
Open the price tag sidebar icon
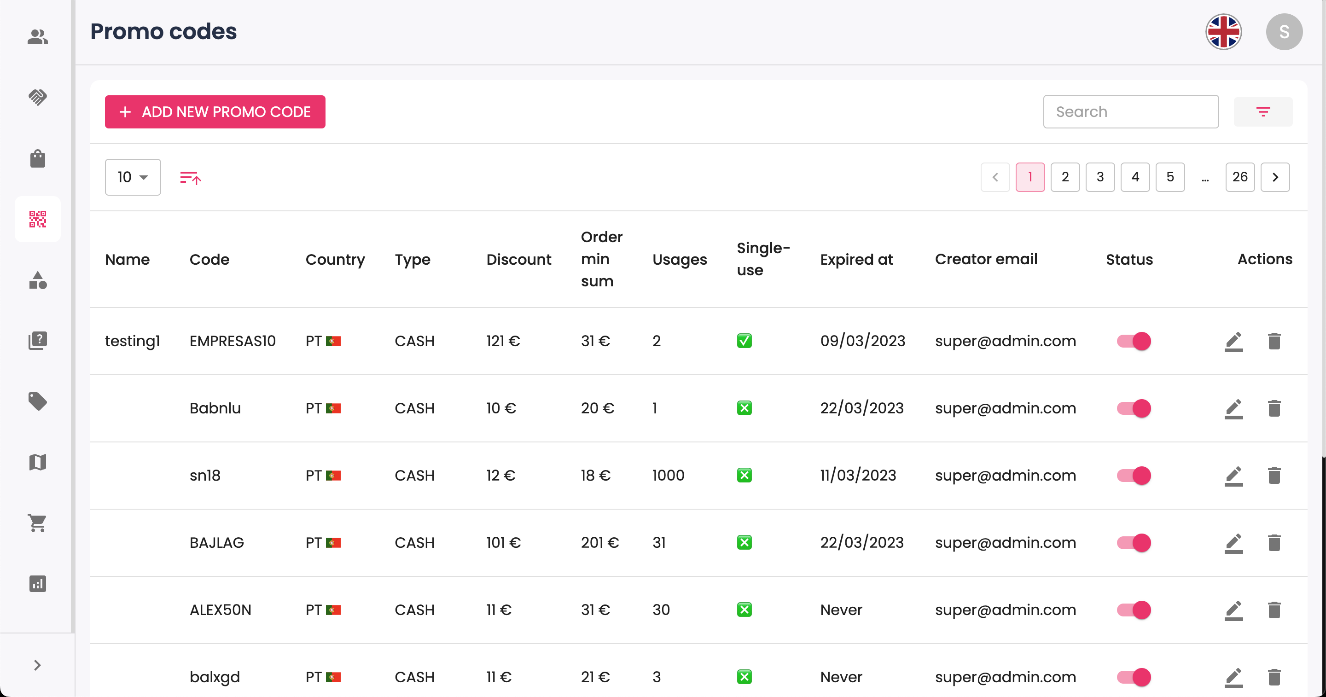tap(38, 401)
